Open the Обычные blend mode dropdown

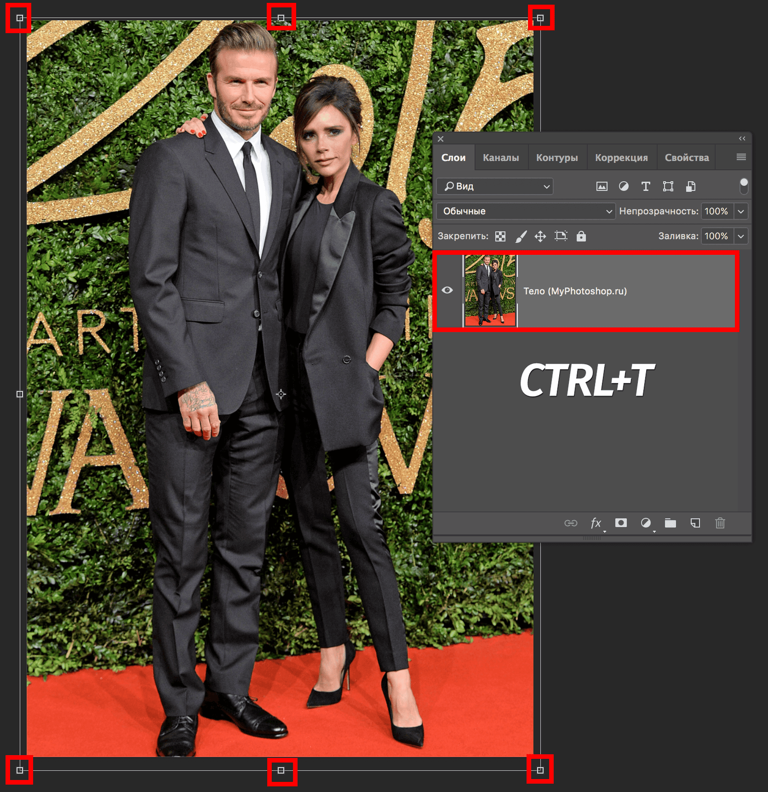point(526,211)
